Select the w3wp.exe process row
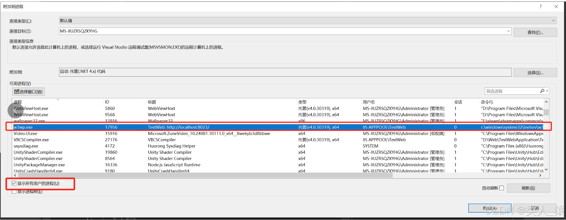 point(278,127)
